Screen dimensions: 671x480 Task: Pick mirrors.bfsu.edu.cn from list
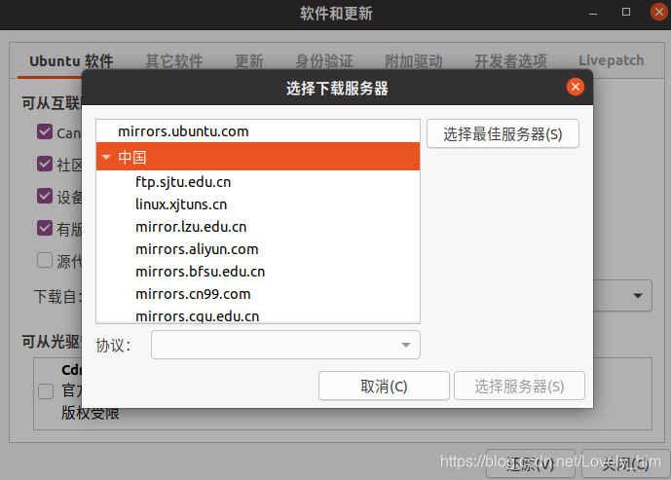[258, 272]
